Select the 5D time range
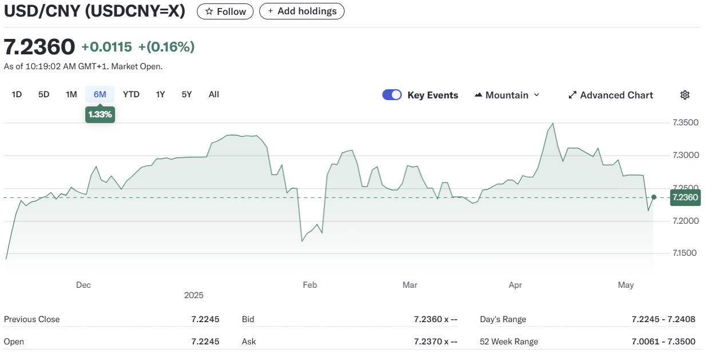 (x=43, y=94)
